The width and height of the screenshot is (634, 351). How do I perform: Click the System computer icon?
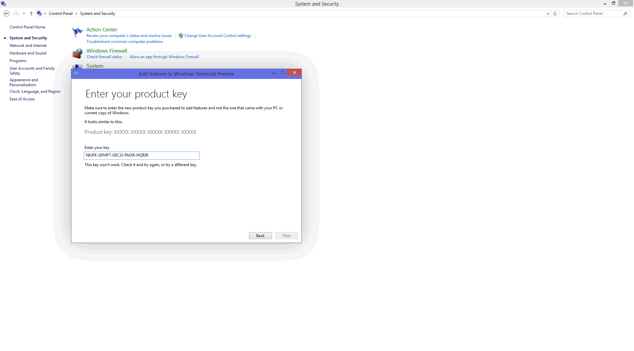77,66
